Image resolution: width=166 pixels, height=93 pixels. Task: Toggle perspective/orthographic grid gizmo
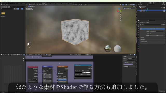click(121, 20)
